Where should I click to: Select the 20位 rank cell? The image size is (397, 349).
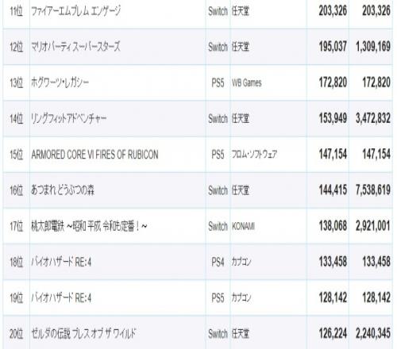point(17,334)
